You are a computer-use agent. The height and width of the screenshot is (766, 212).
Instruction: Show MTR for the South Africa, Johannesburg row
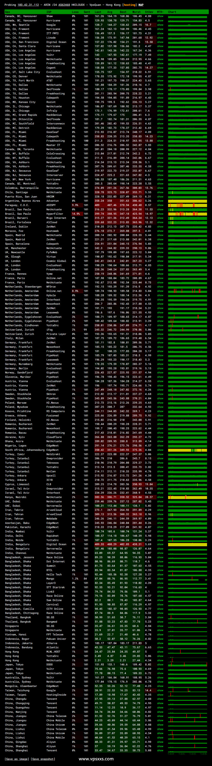[x=160, y=450]
